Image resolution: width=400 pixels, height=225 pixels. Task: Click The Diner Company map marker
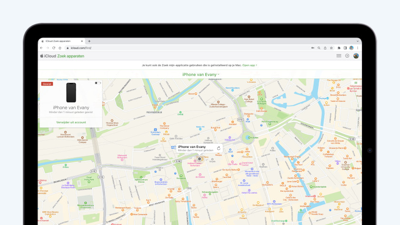(165, 123)
